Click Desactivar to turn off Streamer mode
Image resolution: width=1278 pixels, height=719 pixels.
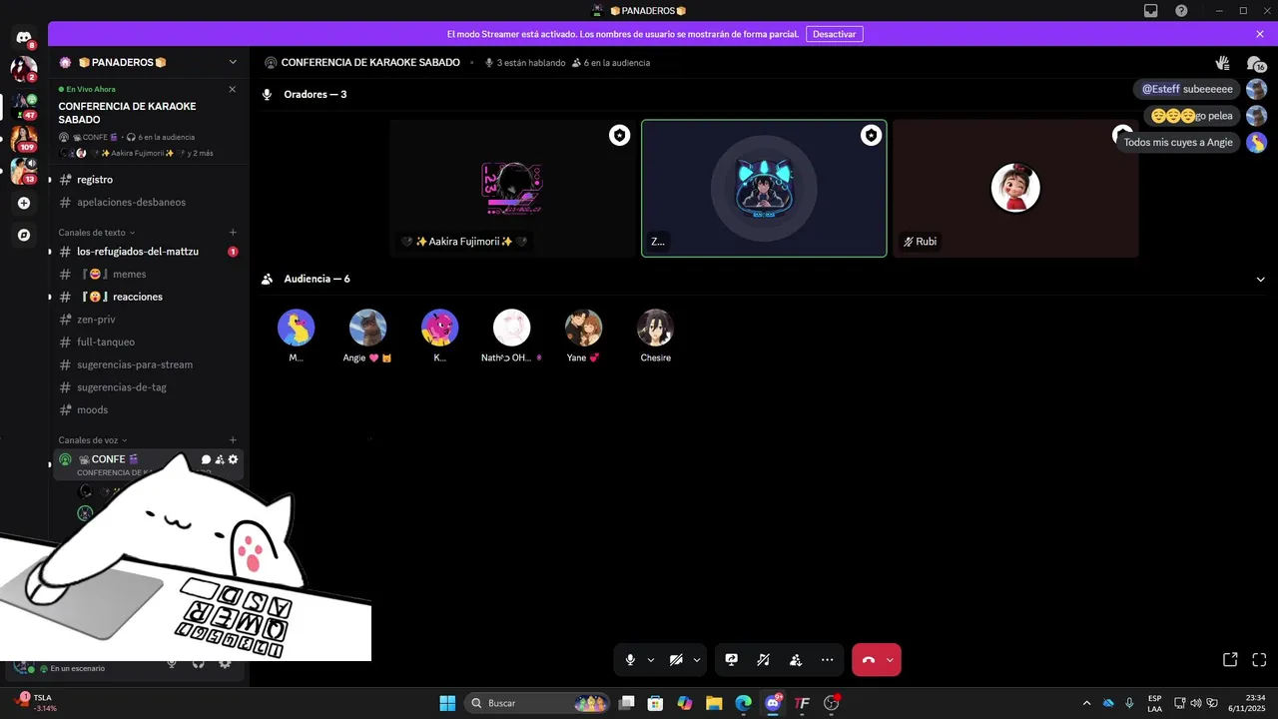pos(834,34)
